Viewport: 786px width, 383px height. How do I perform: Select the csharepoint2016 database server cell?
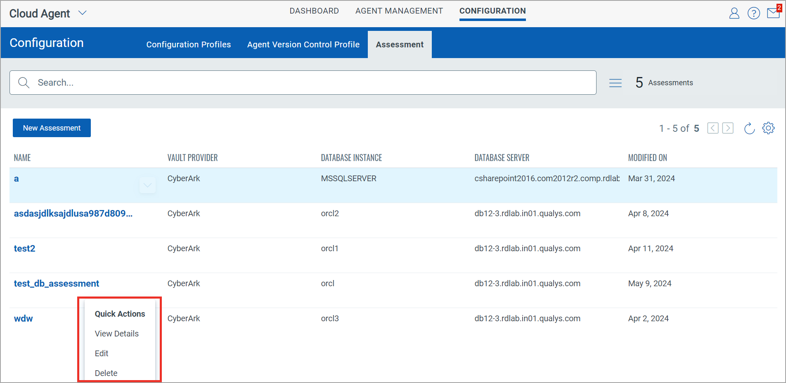point(547,178)
